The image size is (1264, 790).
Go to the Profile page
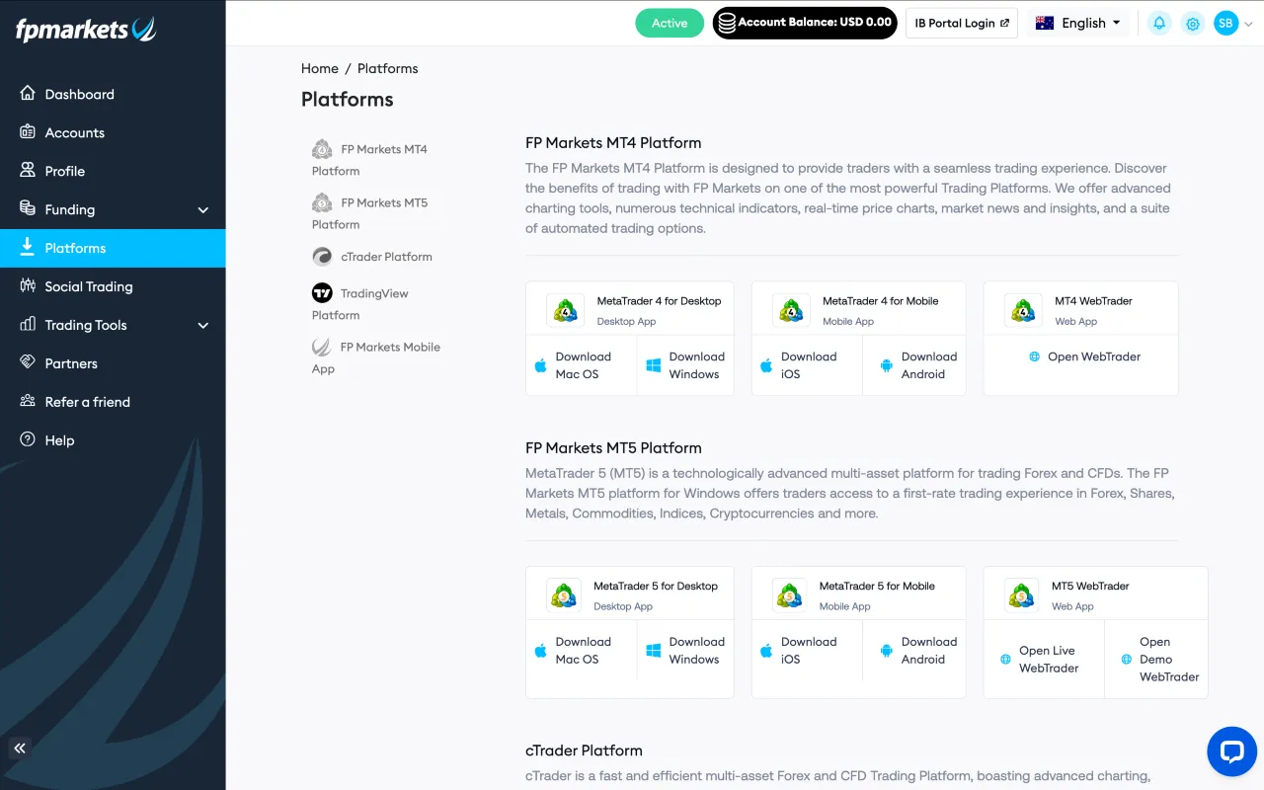(x=113, y=171)
